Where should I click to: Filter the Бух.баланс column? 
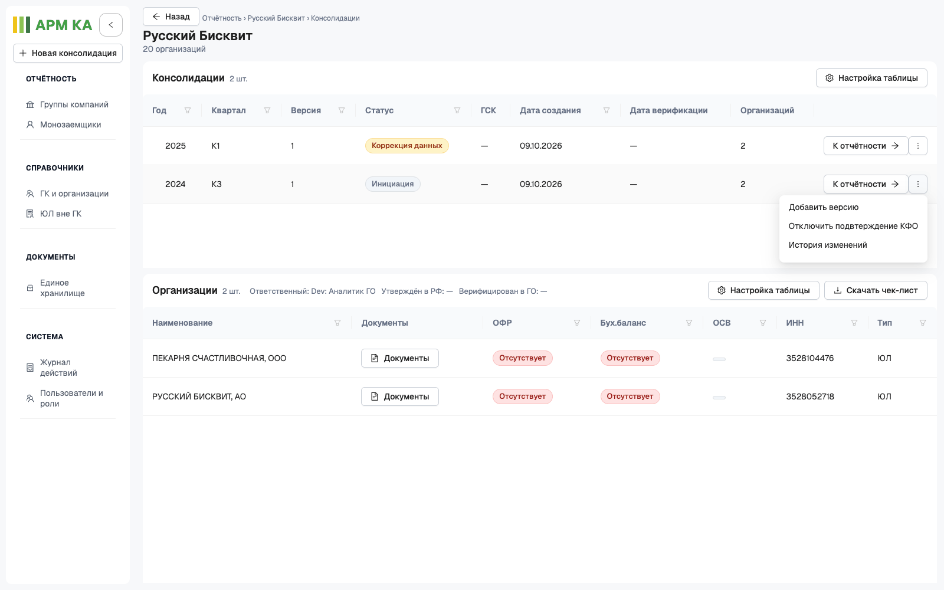tap(689, 323)
